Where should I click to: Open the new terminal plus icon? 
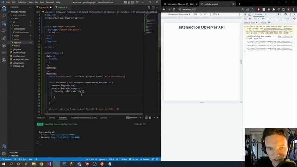pos(140,118)
